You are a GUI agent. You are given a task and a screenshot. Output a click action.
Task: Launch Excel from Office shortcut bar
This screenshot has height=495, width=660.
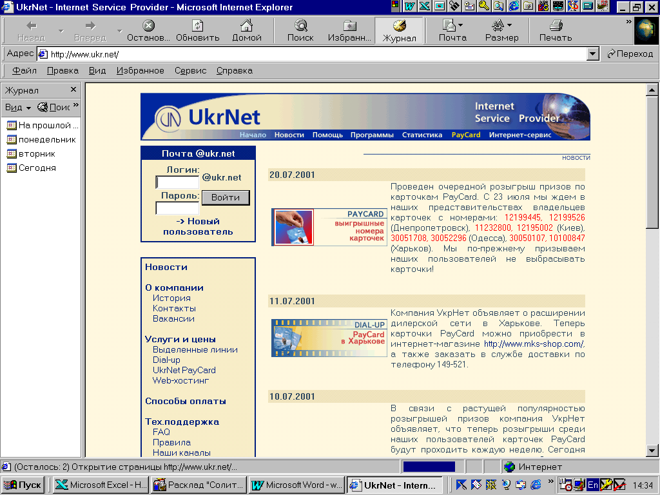[x=425, y=6]
